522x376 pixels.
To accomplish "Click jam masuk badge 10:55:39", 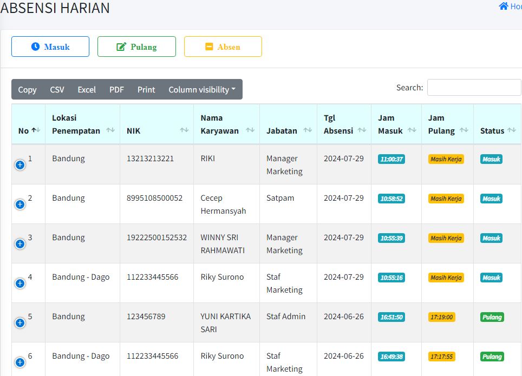I will tap(391, 238).
